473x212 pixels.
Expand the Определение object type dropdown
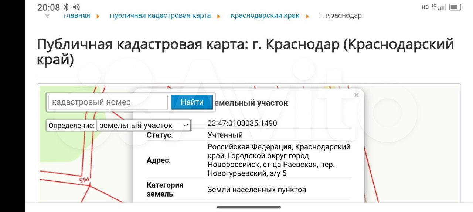click(x=144, y=126)
